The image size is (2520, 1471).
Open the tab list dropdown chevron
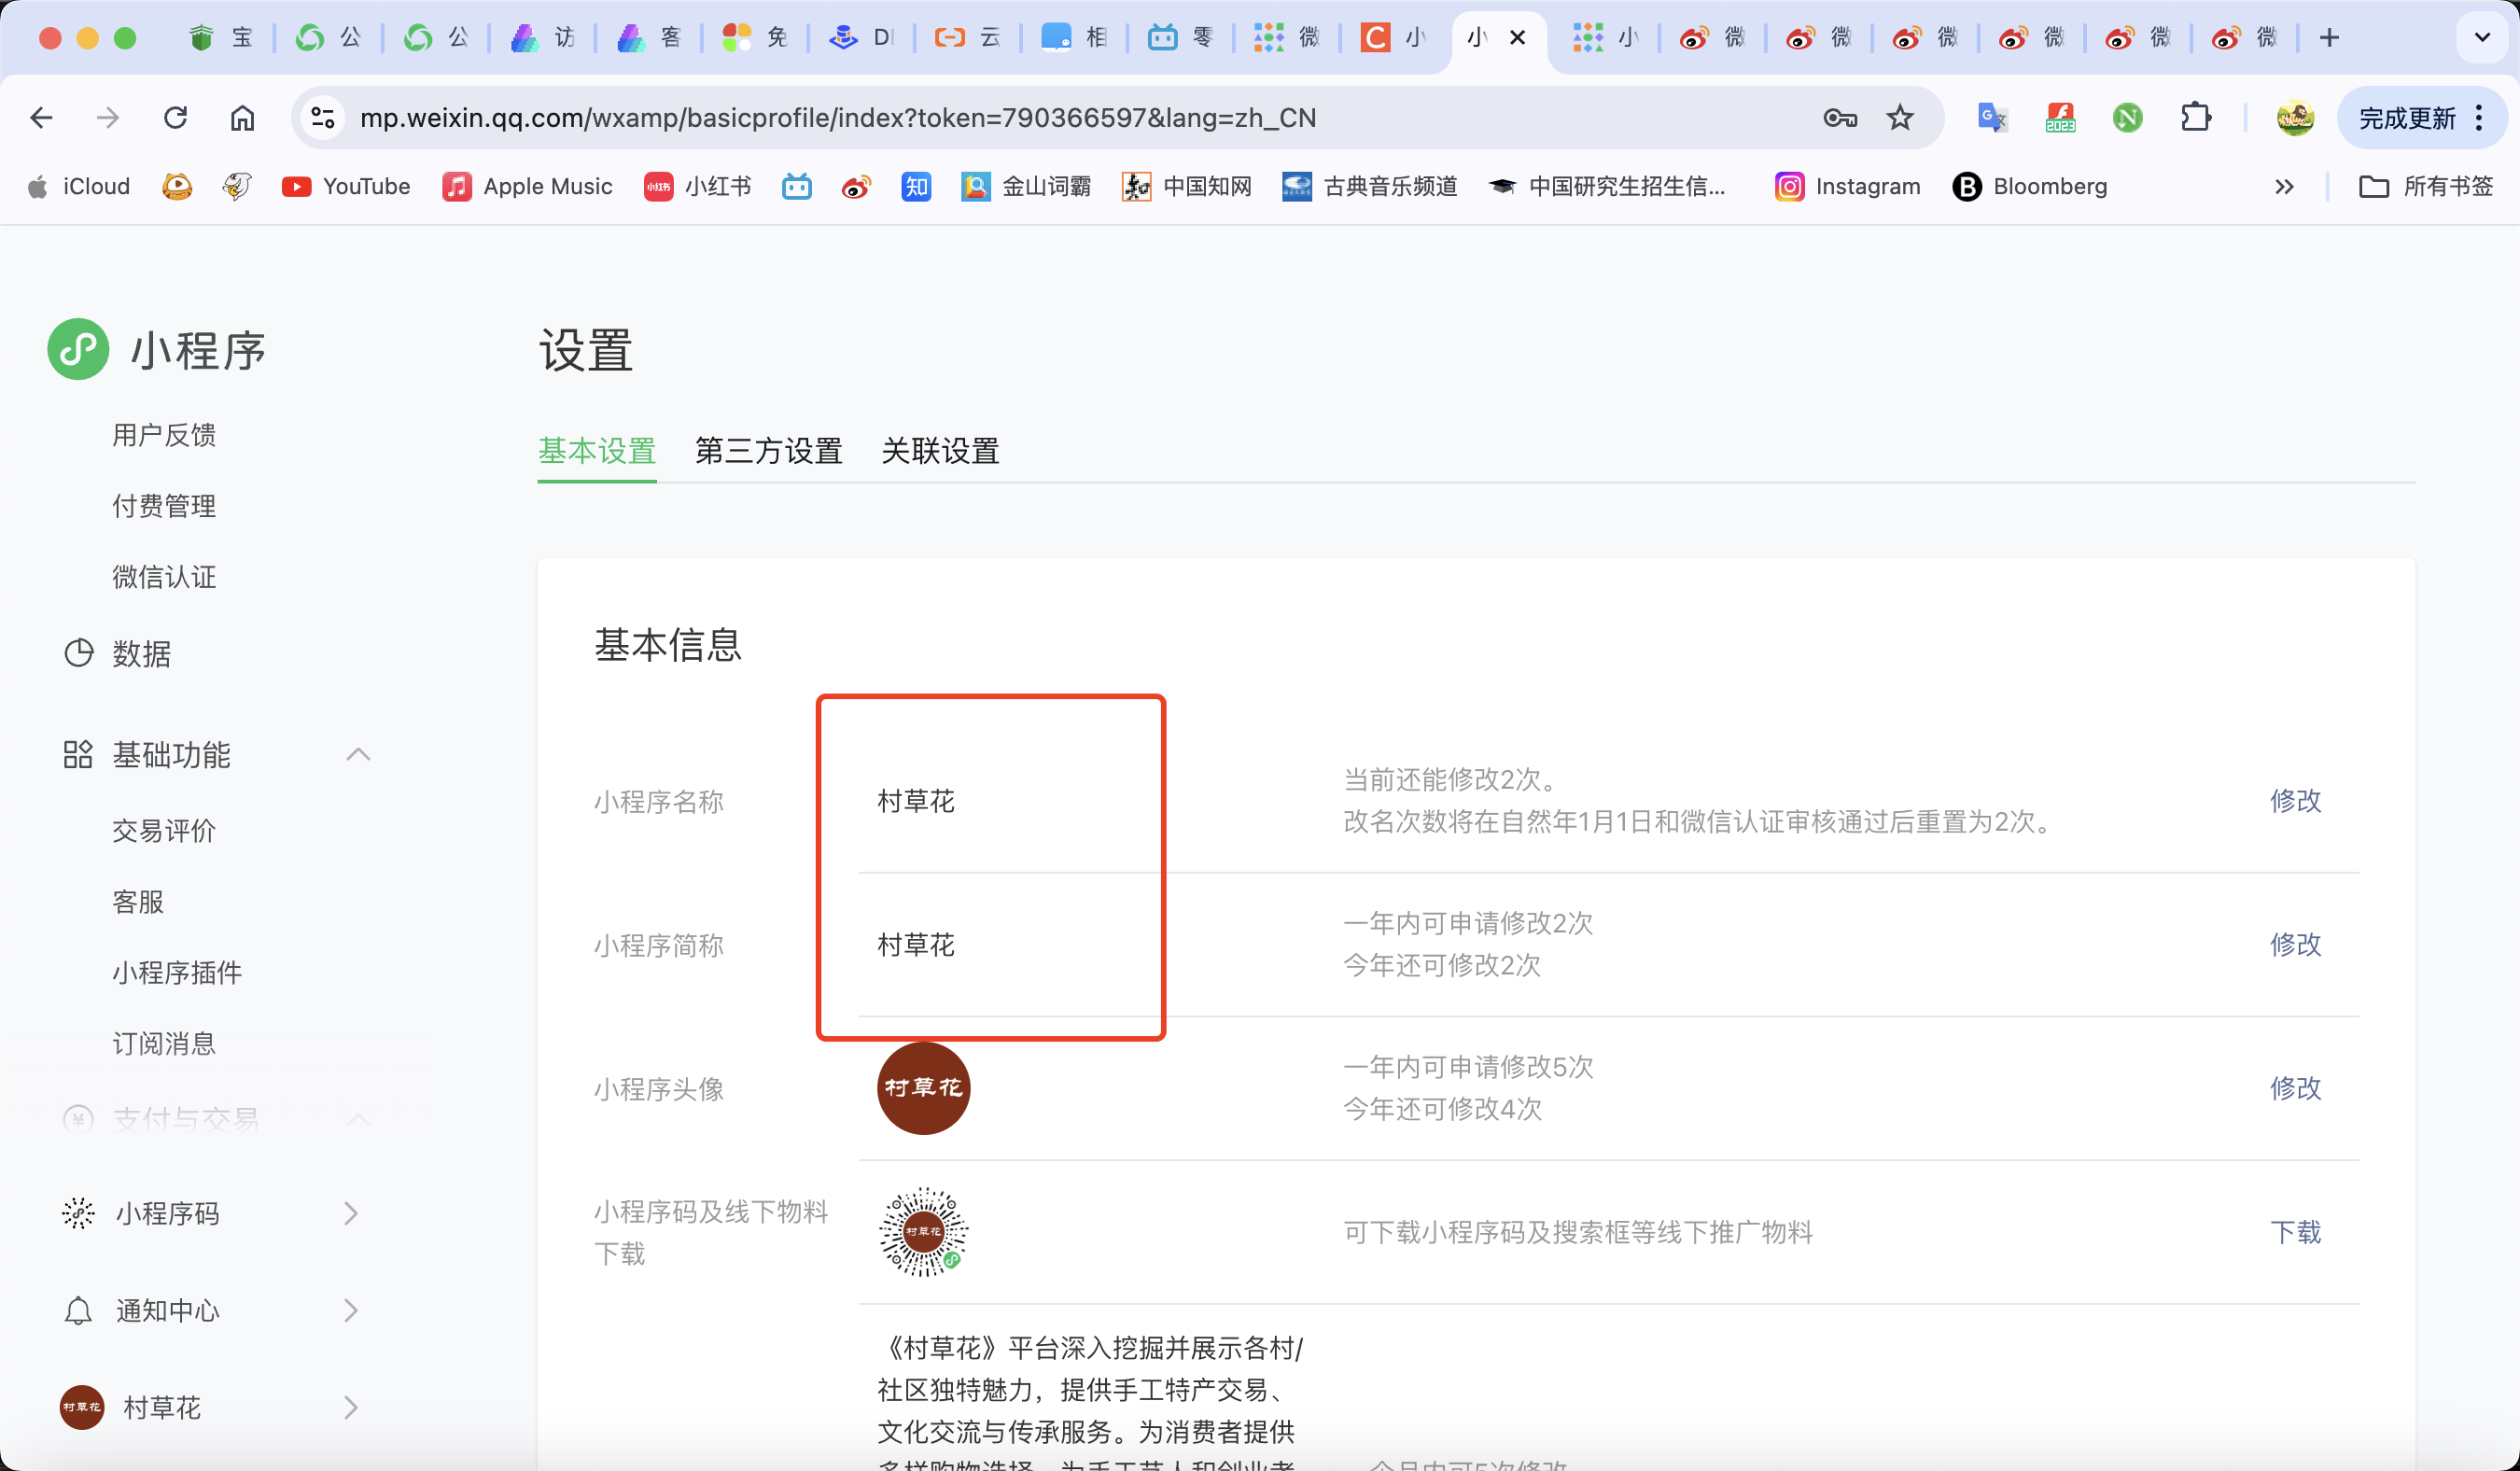(2481, 38)
